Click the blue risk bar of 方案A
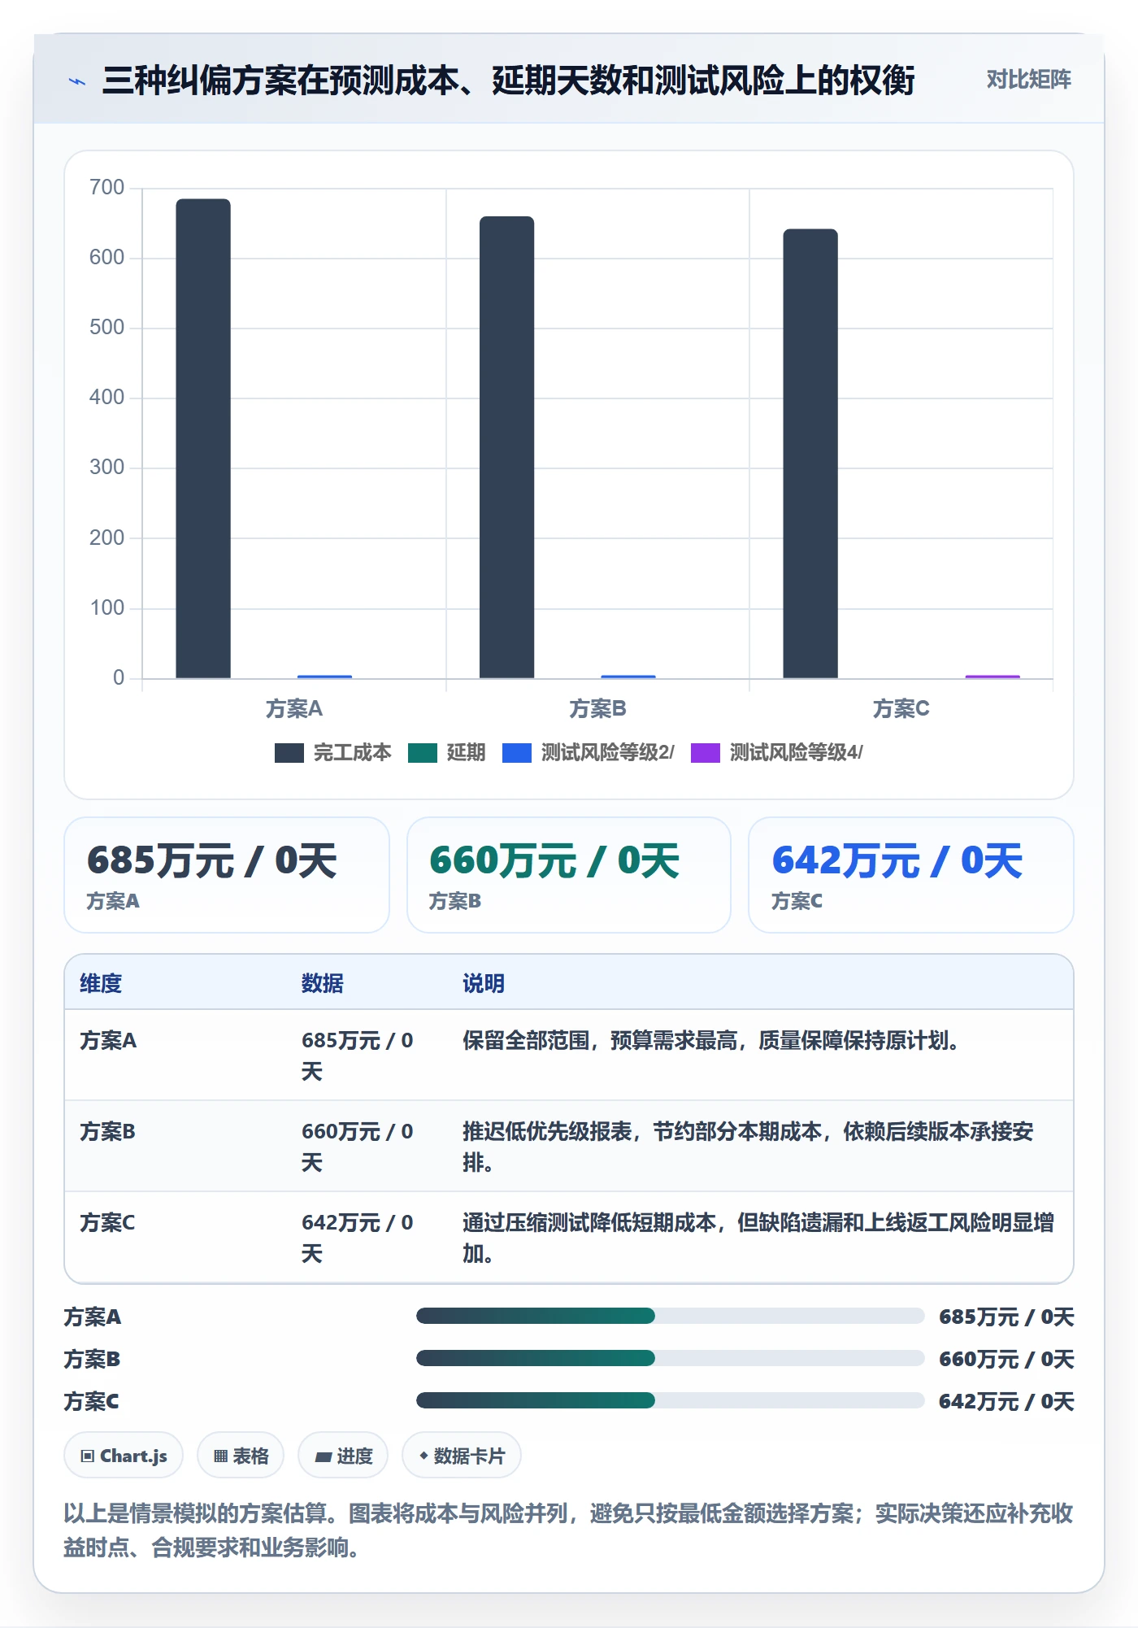 coord(324,677)
